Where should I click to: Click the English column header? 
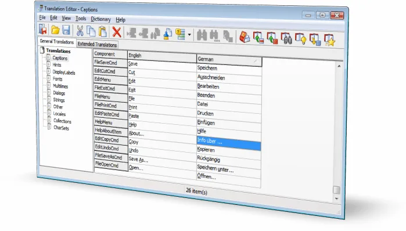pyautogui.click(x=162, y=56)
